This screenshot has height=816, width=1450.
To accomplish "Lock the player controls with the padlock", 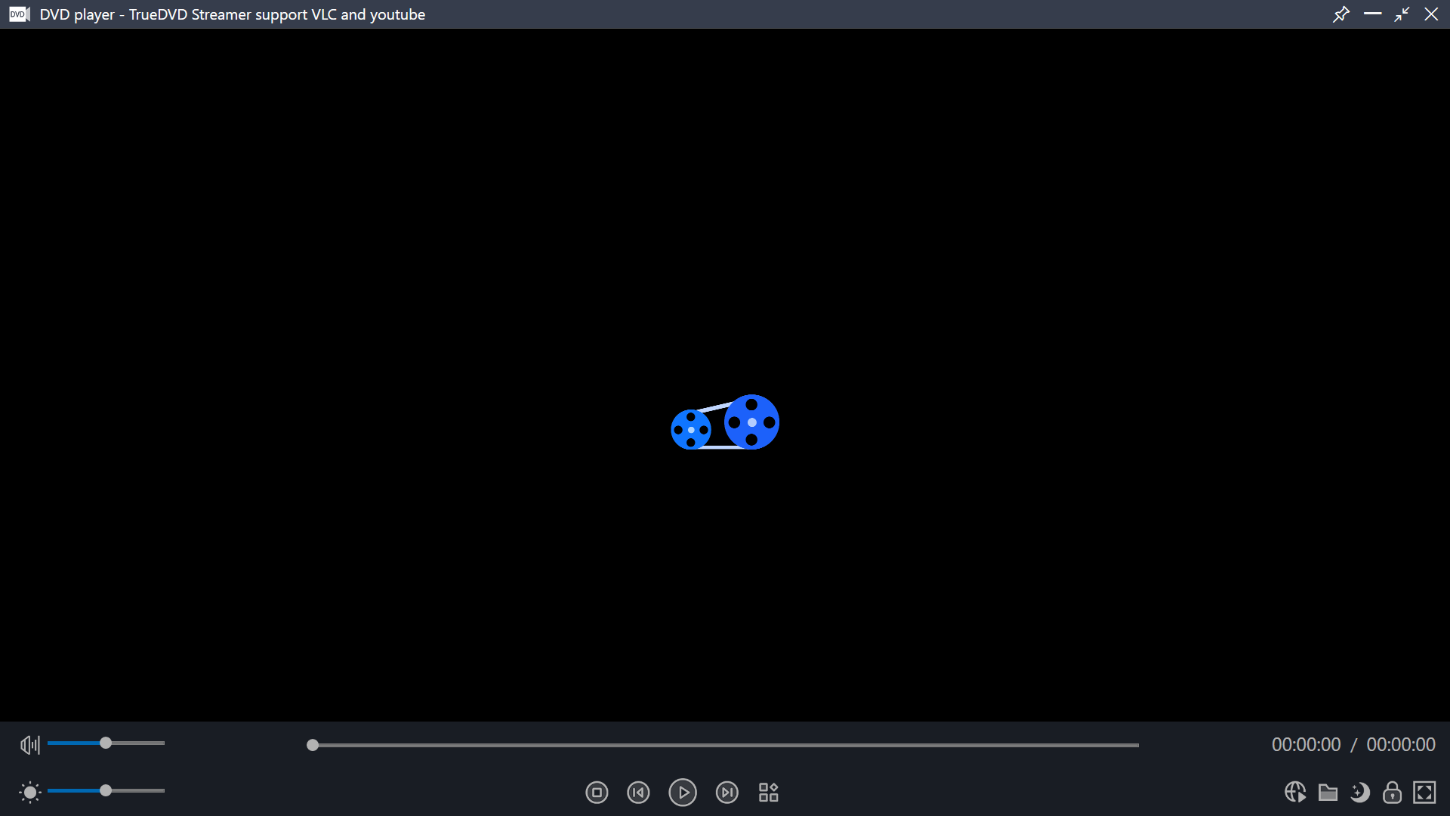I will 1393,793.
